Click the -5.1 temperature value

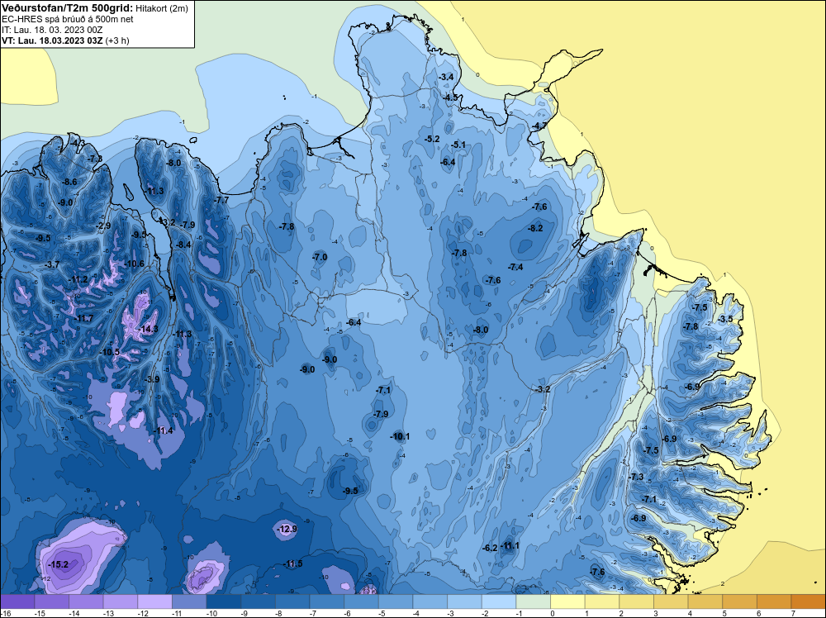click(458, 145)
